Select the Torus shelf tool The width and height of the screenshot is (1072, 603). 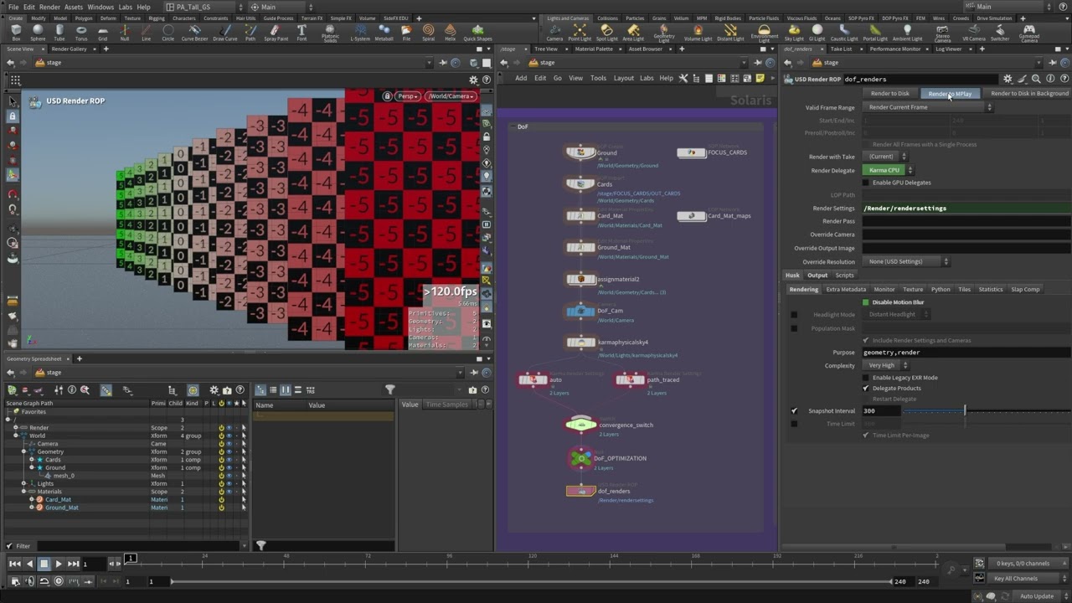tap(81, 33)
